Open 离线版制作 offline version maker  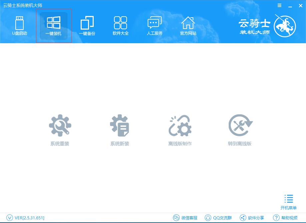coord(180,130)
